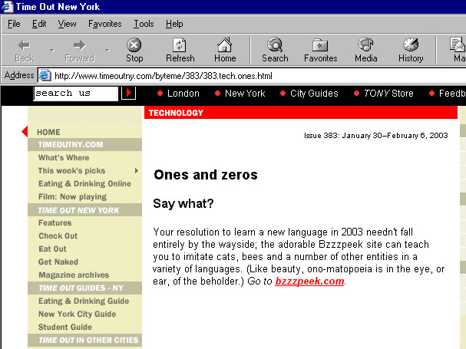Click the TIME OUT NEW YORK sidebar heading
The height and width of the screenshot is (349, 466).
click(x=84, y=210)
